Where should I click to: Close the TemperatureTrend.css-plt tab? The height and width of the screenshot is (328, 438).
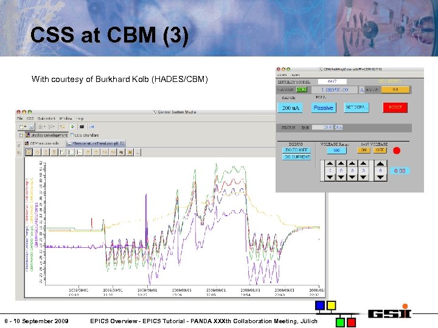click(x=122, y=143)
